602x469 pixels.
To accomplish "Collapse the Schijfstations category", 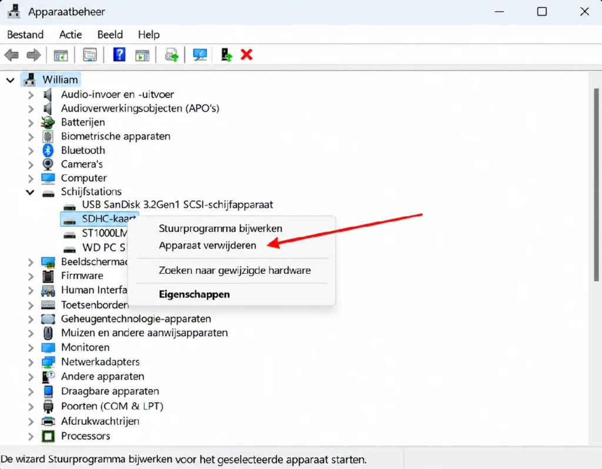I will coord(31,192).
